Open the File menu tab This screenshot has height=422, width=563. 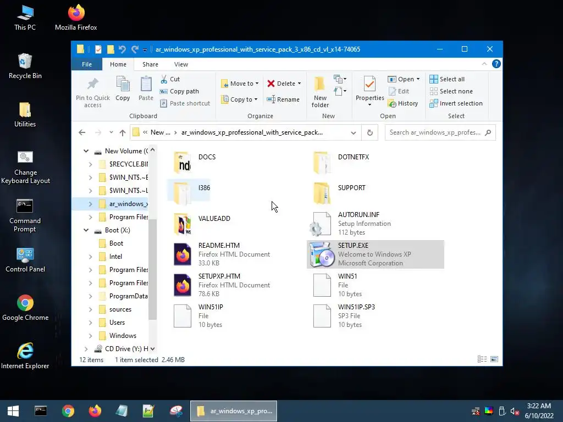tap(87, 64)
